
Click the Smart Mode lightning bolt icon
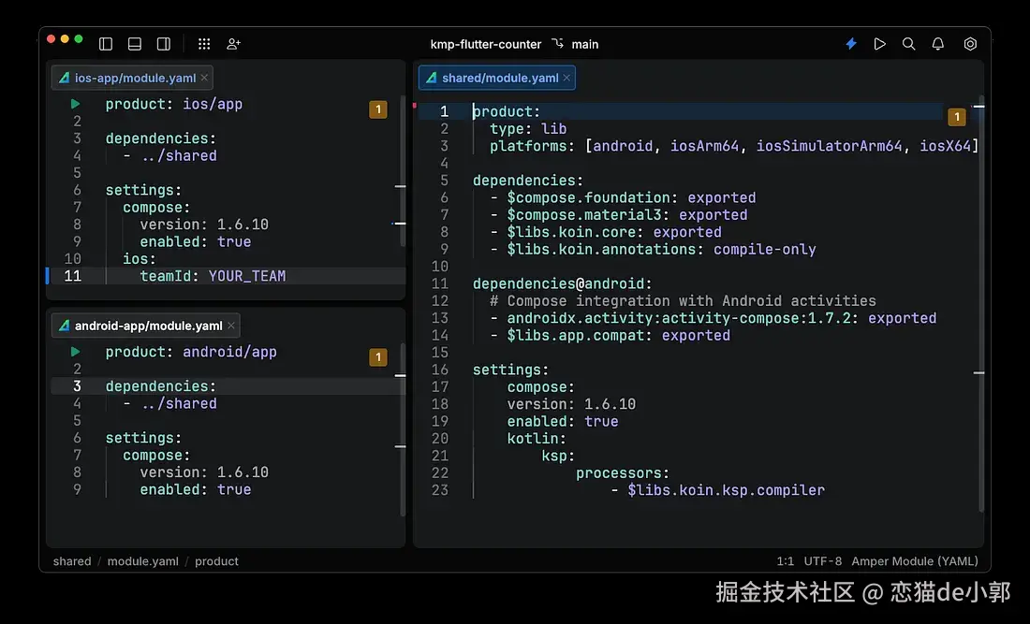851,44
